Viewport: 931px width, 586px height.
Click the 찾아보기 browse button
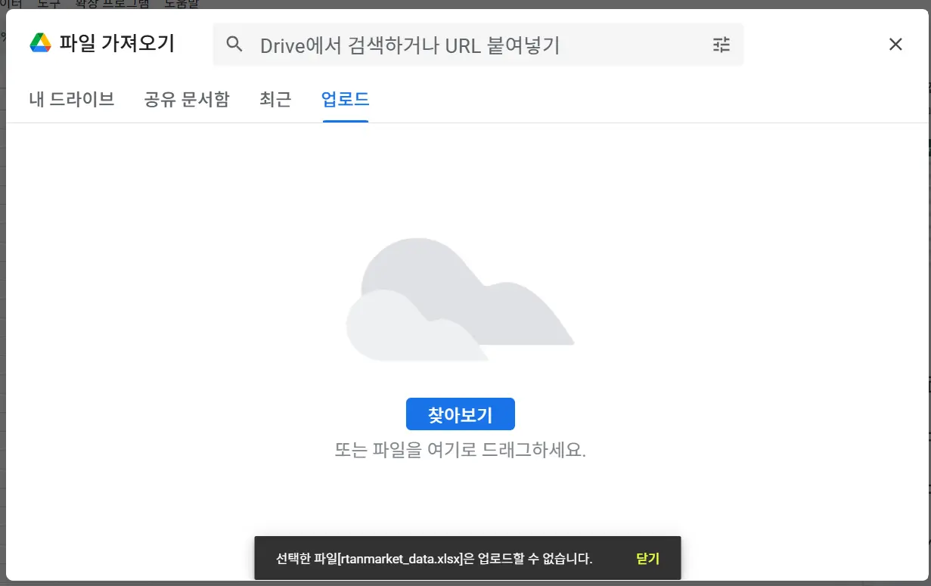pos(461,414)
